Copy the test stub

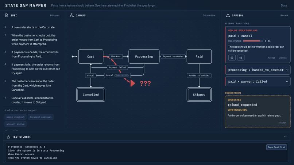276,147
